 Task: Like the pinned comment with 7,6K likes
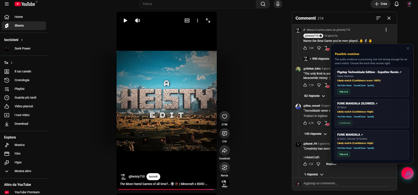[305, 48]
